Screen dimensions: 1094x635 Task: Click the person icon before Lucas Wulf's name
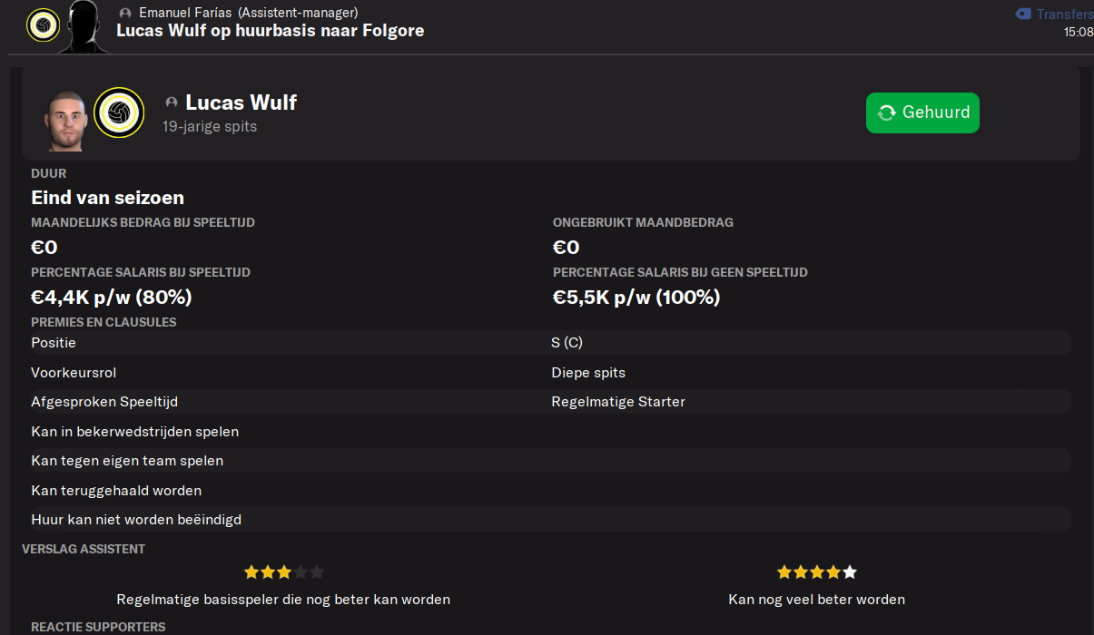(x=172, y=103)
